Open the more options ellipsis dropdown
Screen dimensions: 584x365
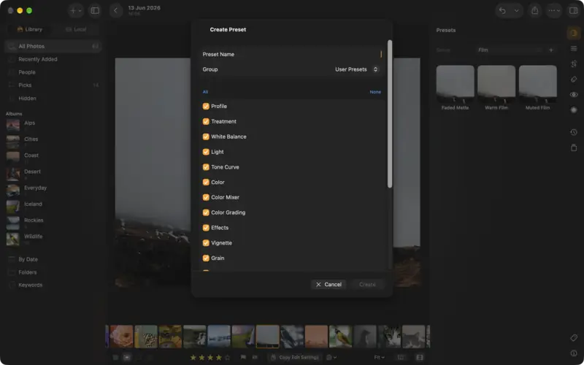554,11
